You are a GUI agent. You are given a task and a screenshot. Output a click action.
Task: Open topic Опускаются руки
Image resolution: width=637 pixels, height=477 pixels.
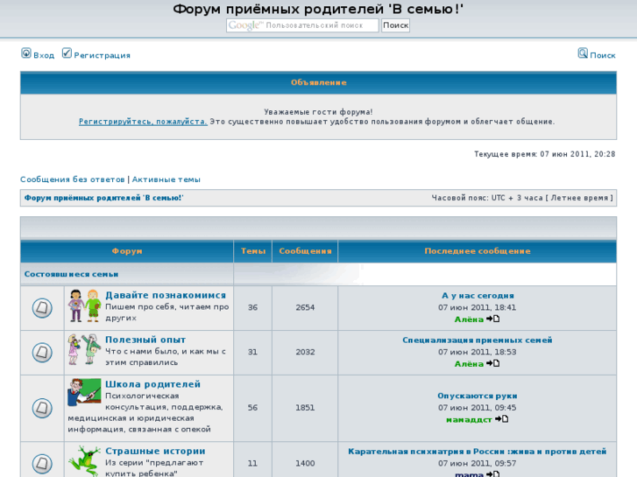478,396
